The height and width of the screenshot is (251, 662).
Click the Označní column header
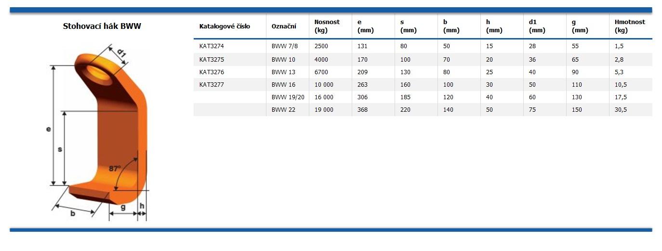pyautogui.click(x=284, y=26)
